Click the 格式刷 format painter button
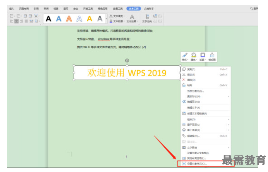Viewport: 268px width, 172px height. pyautogui.click(x=212, y=57)
